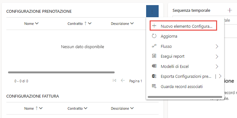Click the 0 - 0 di 0 record count

coord(21,81)
